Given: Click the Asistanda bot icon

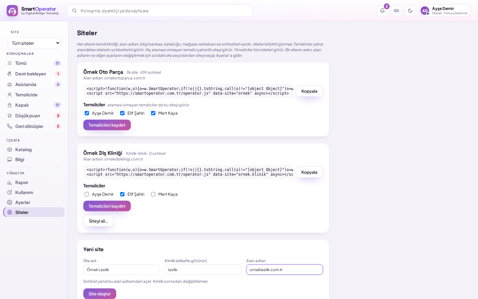Looking at the screenshot, I should pos(10,84).
